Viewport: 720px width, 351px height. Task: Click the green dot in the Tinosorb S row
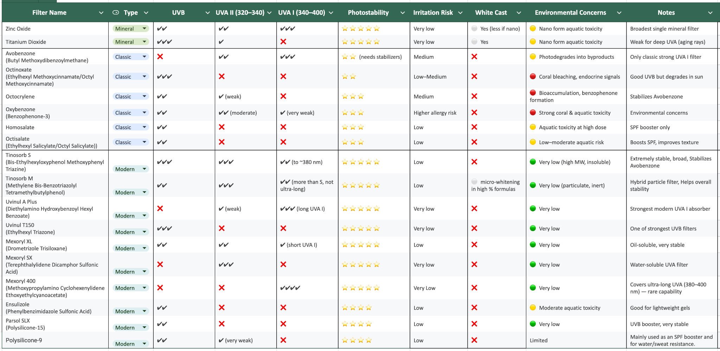coord(533,162)
